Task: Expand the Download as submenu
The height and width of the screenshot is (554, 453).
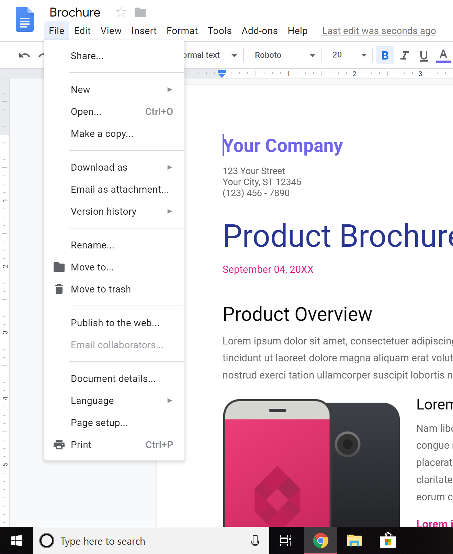Action: point(121,167)
